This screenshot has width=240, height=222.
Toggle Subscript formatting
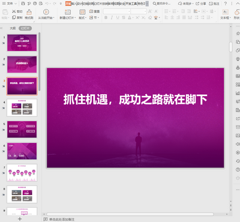tap(143, 17)
